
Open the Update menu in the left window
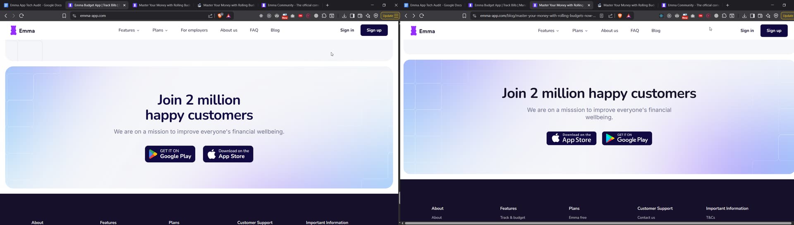(x=390, y=16)
